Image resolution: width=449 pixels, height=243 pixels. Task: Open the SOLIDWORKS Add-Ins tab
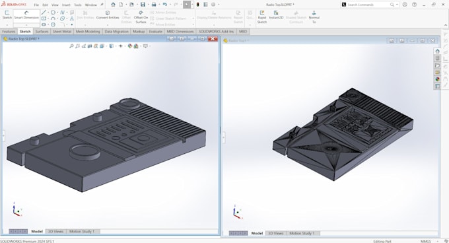click(x=216, y=32)
